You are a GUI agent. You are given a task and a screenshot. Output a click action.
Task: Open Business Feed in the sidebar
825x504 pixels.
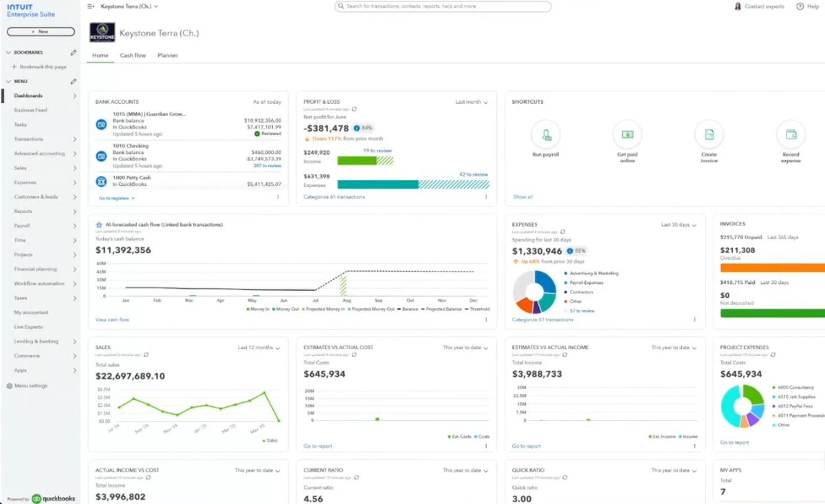click(x=31, y=110)
